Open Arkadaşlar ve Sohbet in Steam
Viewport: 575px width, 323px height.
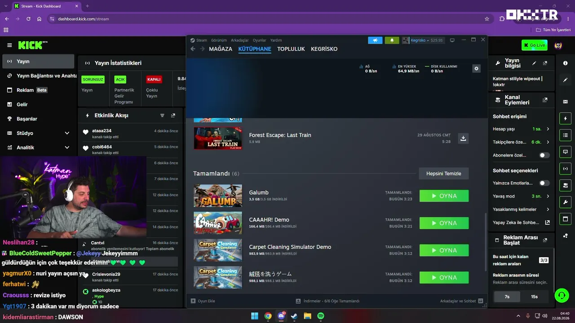pos(461,301)
